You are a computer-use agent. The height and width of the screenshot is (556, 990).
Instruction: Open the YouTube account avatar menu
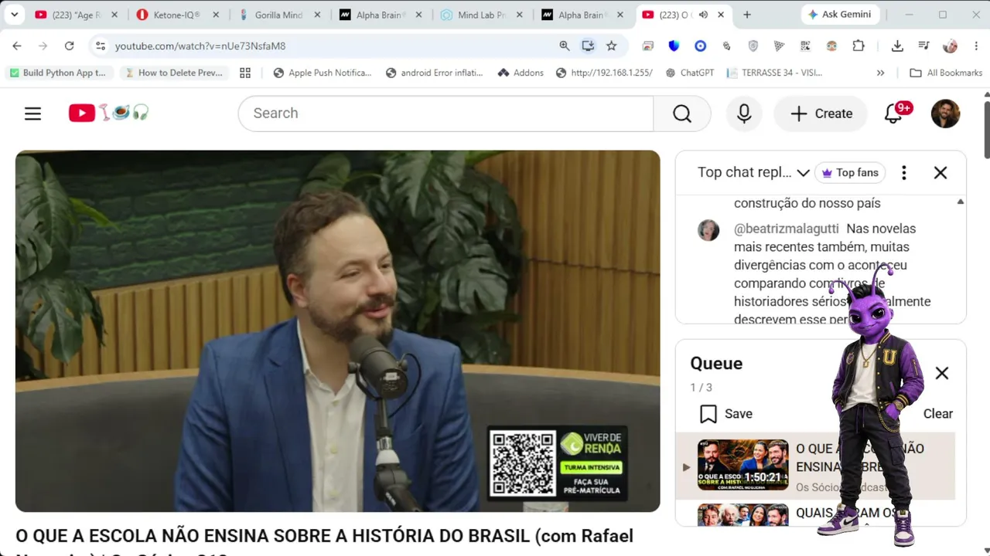pos(945,114)
